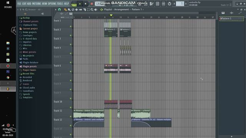Click plus button next to pattern number
The height and width of the screenshot is (138, 246).
[x=186, y=3]
